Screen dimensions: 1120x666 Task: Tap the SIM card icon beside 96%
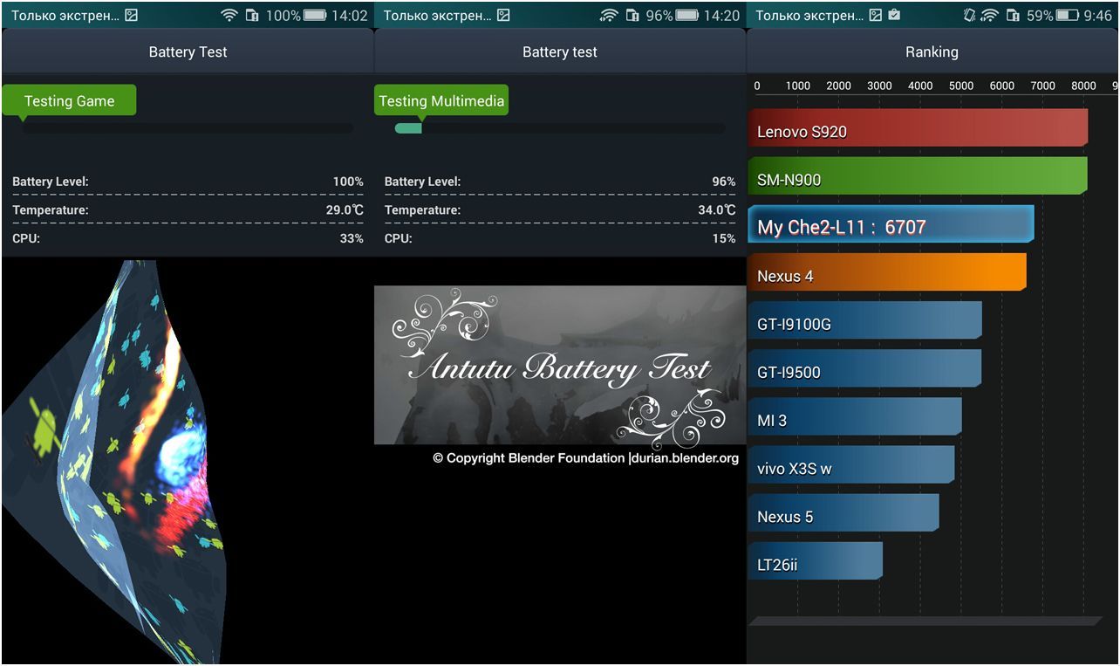point(632,16)
